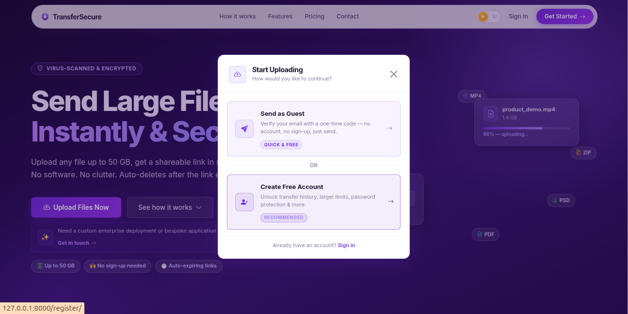Toggle the light/dark theme switch in navbar
The width and height of the screenshot is (628, 314).
[x=488, y=16]
